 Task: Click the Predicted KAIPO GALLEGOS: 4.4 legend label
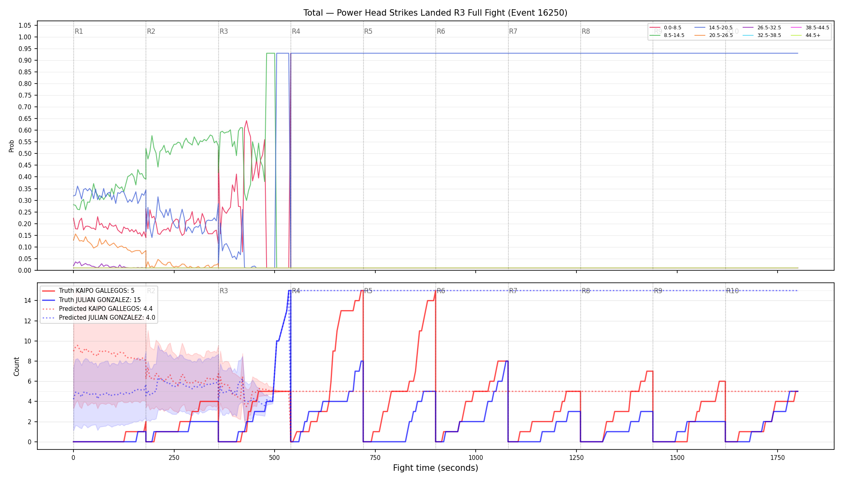tap(106, 309)
